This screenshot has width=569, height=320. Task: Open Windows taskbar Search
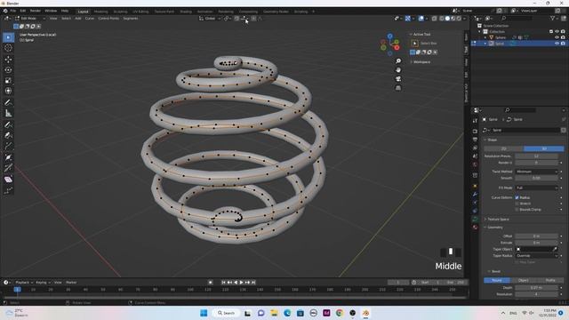coord(226,313)
